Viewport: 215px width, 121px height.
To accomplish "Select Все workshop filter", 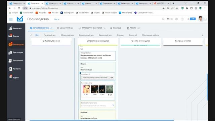I will [37, 35].
